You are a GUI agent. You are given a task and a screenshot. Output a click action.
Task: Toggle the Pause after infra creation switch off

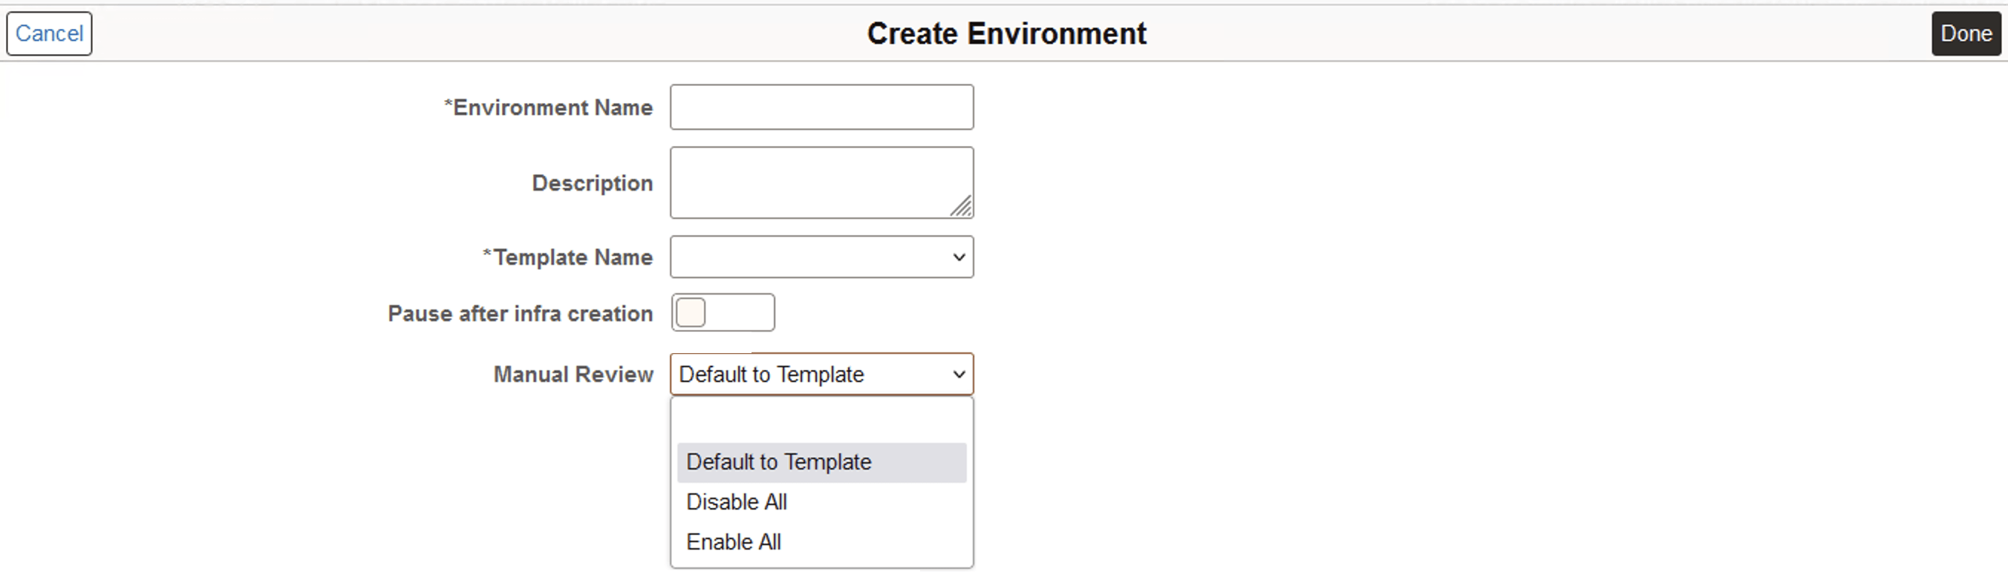[x=723, y=312]
